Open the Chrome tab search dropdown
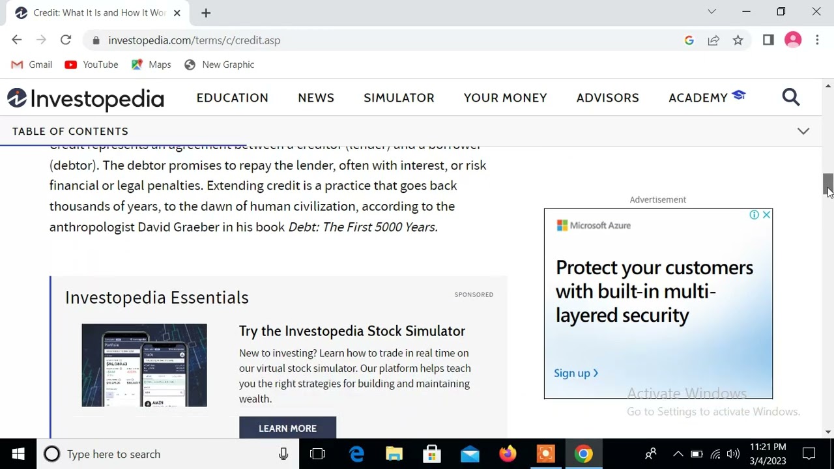This screenshot has height=469, width=834. pos(712,12)
